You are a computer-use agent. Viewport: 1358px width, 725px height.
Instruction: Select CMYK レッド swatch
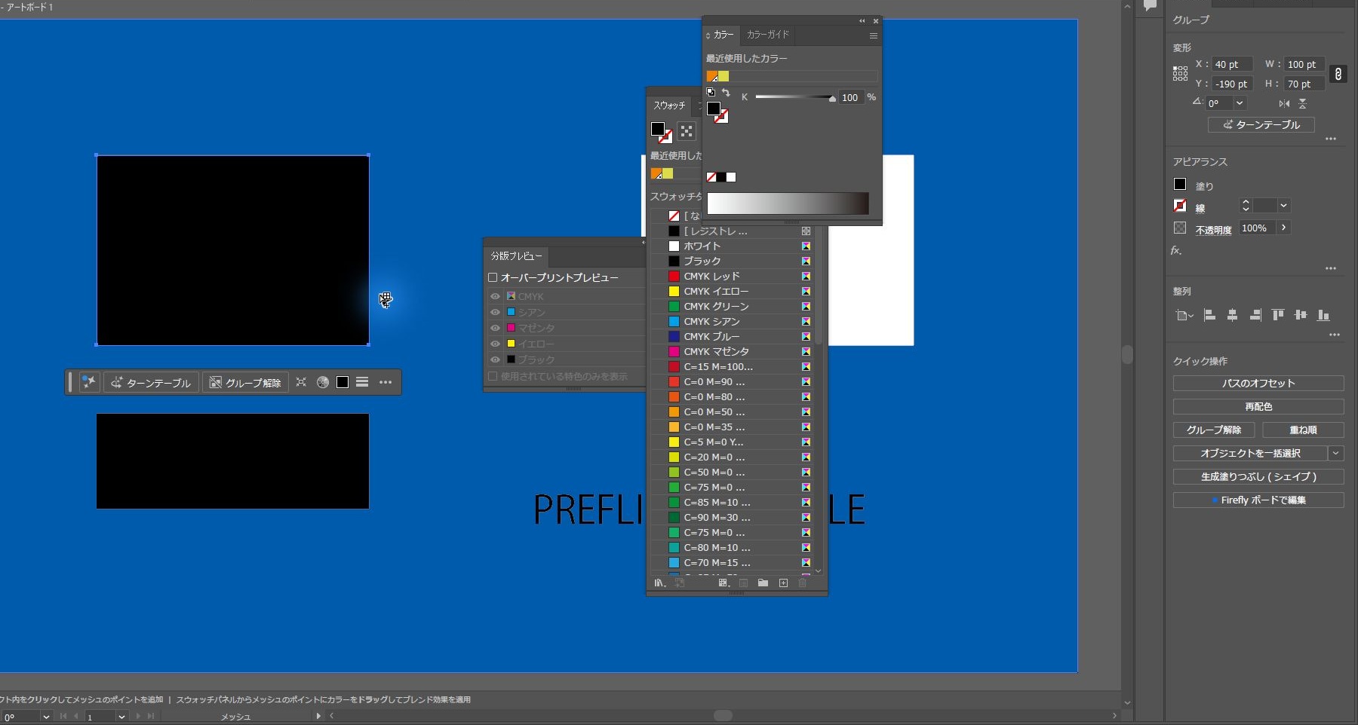tap(732, 276)
